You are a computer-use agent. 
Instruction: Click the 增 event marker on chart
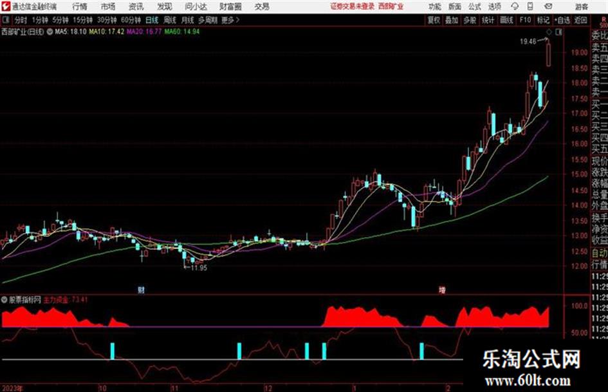click(x=442, y=290)
